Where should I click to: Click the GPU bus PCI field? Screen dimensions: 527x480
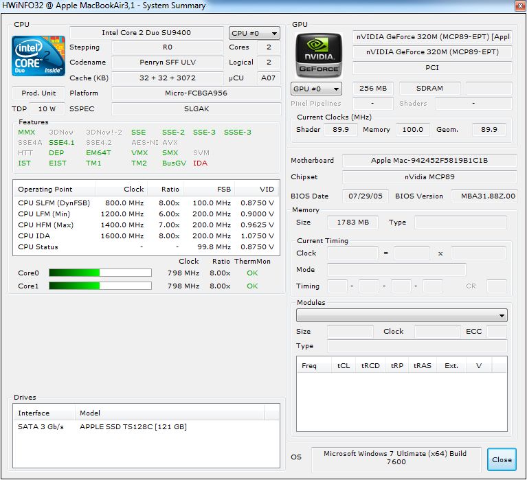click(432, 68)
